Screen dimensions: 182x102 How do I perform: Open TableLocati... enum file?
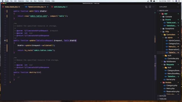point(171,23)
